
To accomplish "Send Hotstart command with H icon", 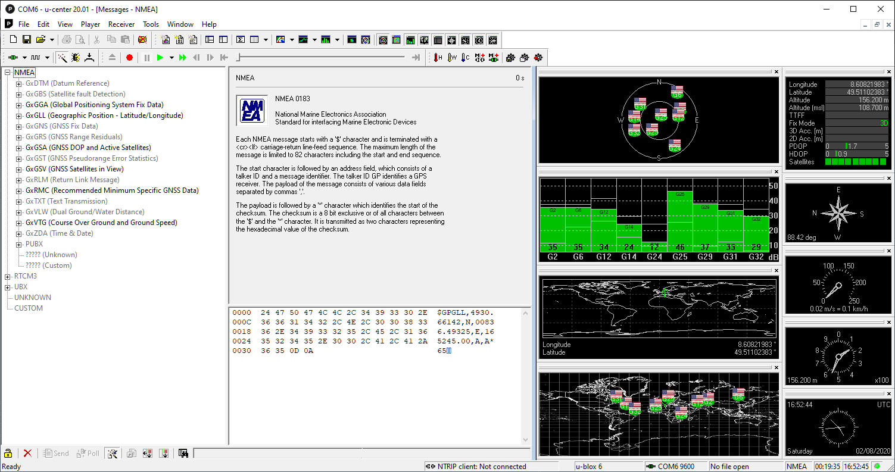I will 438,58.
